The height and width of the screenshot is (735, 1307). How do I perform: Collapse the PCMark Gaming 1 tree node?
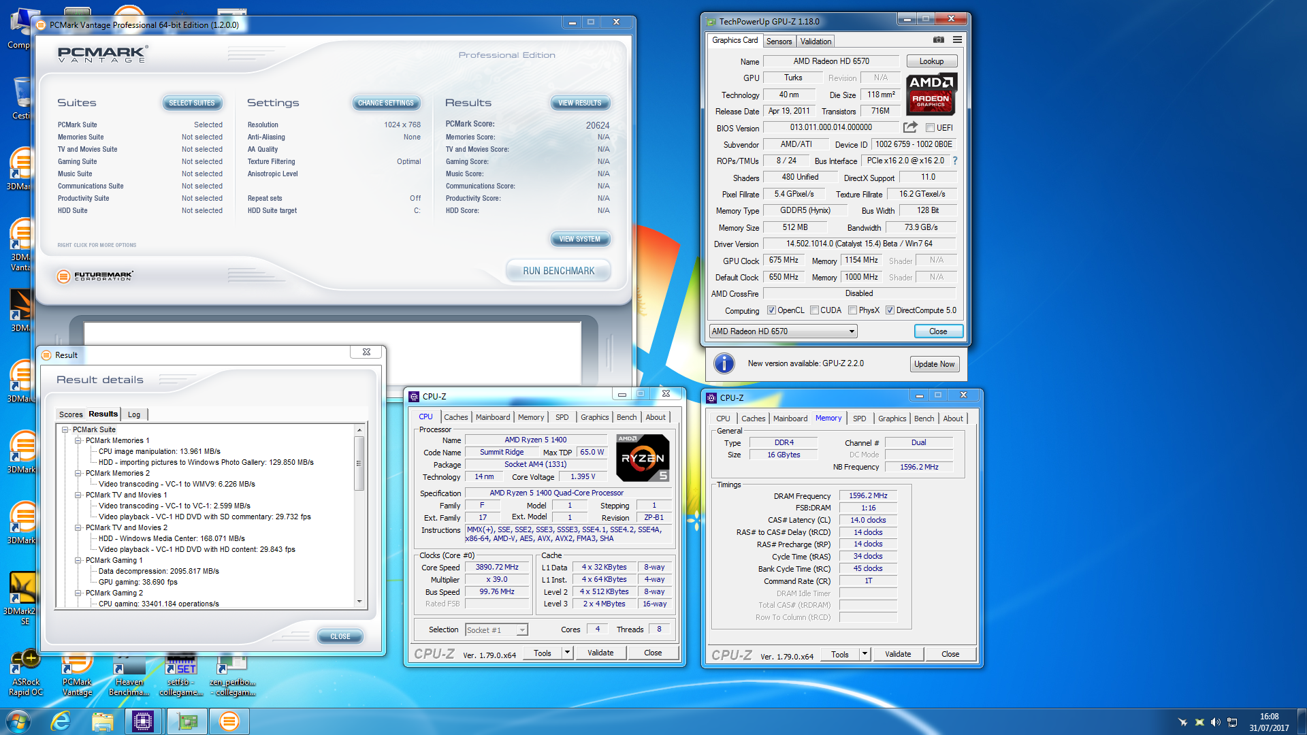click(78, 560)
